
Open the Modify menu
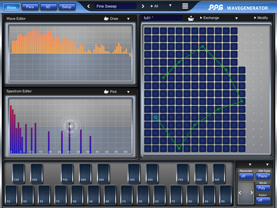tap(261, 18)
